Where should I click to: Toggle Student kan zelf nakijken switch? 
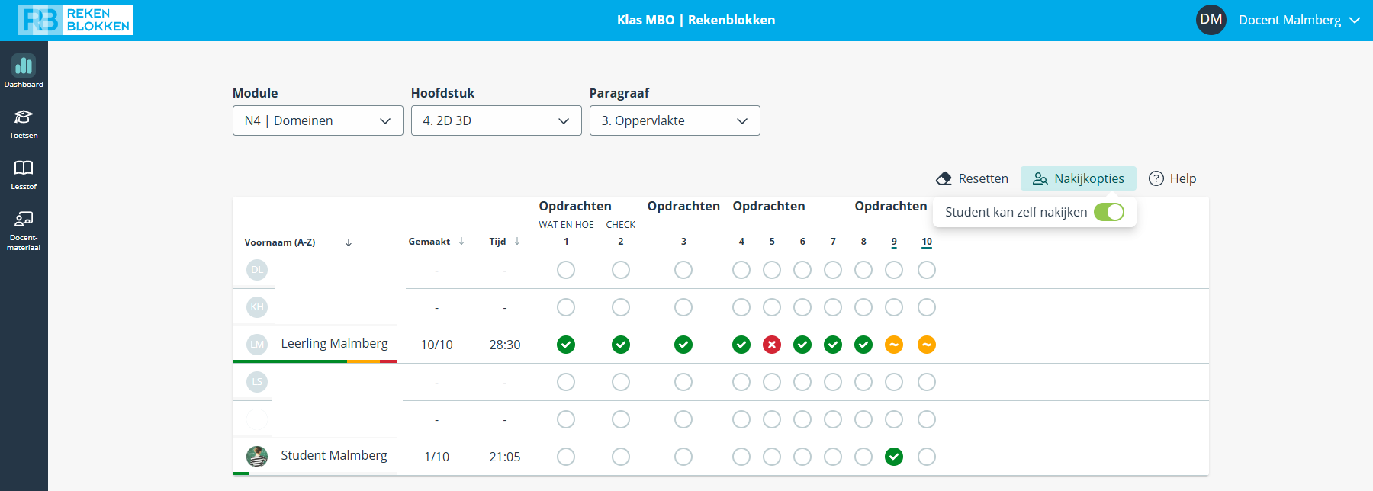[1109, 212]
